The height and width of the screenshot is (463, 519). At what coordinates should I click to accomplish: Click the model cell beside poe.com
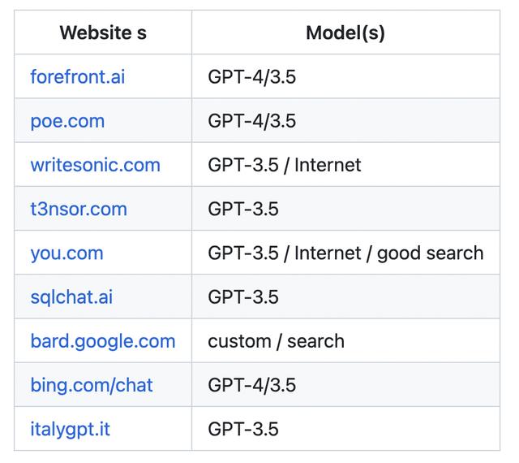click(x=251, y=121)
